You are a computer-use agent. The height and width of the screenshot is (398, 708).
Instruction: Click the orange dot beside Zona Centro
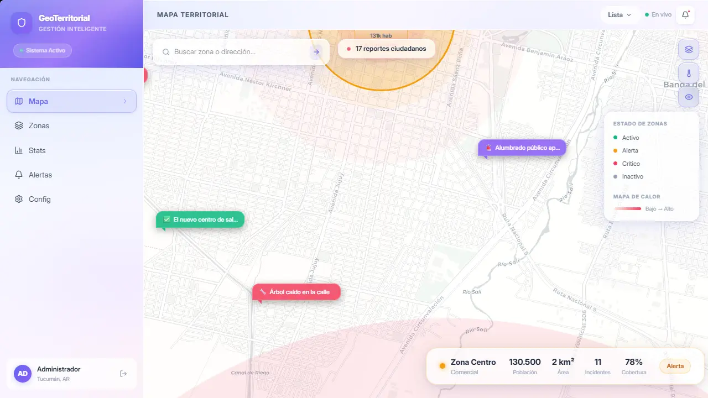[442, 366]
